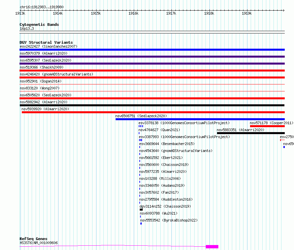Image resolution: width=294 pixels, height=250 pixels.
Task: Click nsv5883351 (Almarri2020) label
Action: (240, 130)
